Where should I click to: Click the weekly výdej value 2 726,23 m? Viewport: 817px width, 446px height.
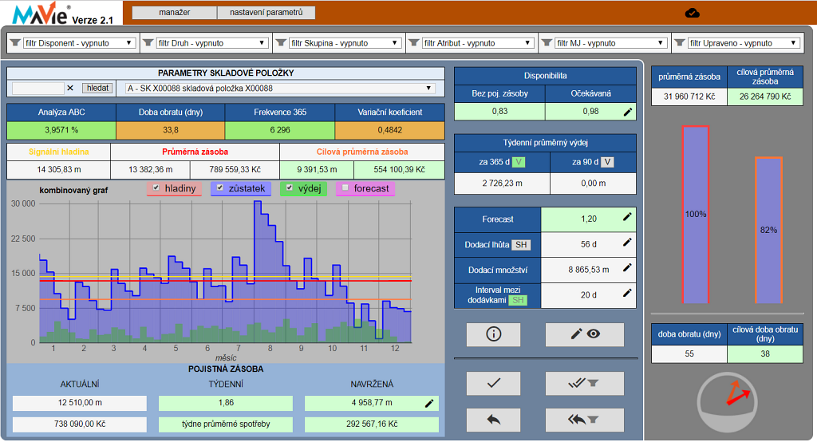tap(503, 183)
